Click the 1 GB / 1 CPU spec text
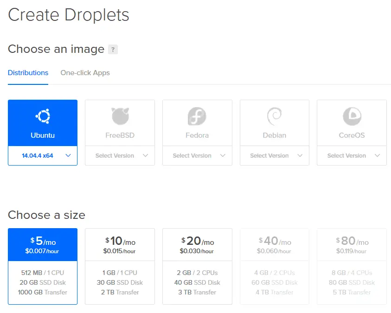The height and width of the screenshot is (313, 391). [120, 273]
